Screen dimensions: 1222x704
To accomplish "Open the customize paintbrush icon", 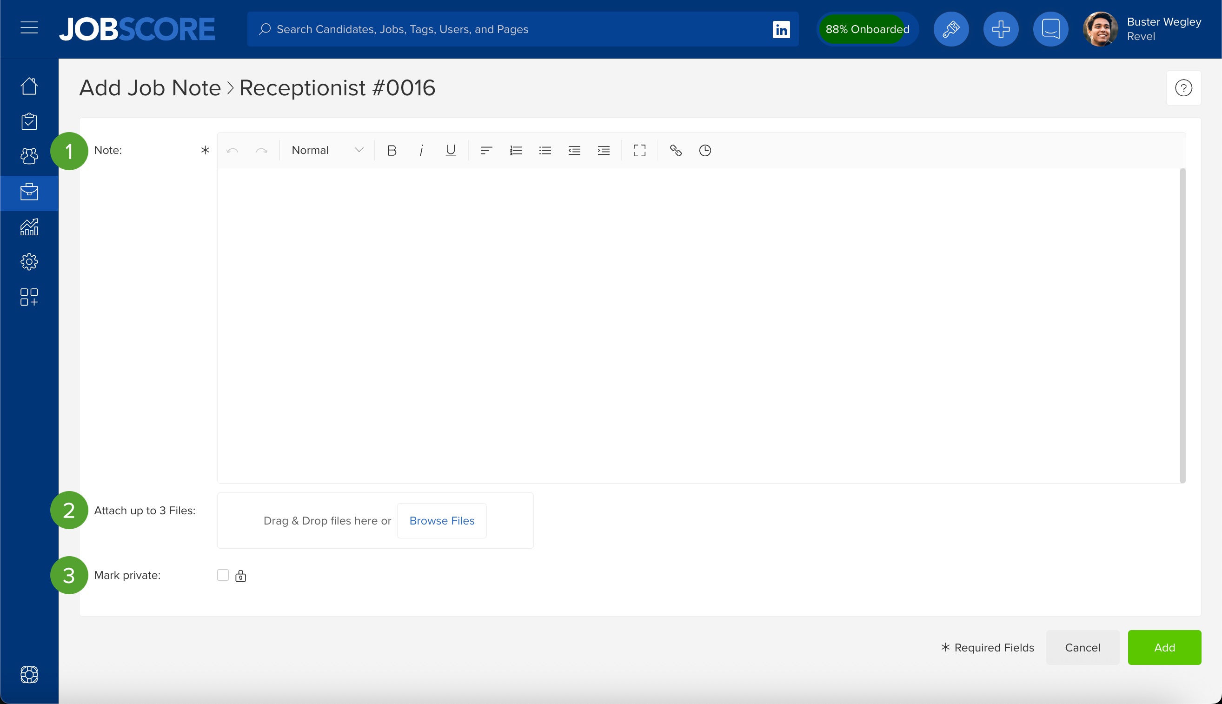I will click(x=951, y=29).
